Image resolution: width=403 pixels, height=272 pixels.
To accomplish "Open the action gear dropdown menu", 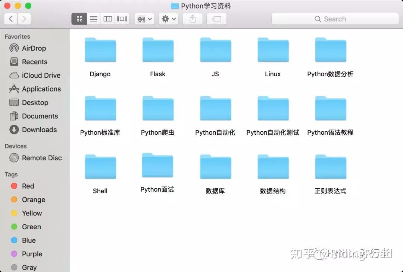I will pyautogui.click(x=168, y=19).
